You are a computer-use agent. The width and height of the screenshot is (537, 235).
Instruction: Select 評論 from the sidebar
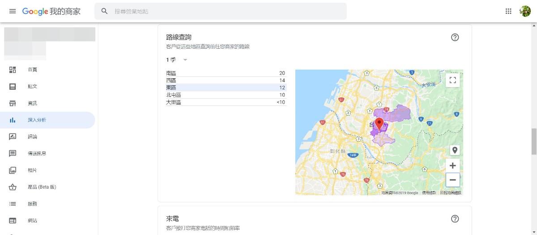tap(32, 137)
